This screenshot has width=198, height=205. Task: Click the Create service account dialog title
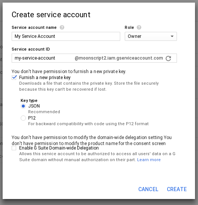(51, 15)
